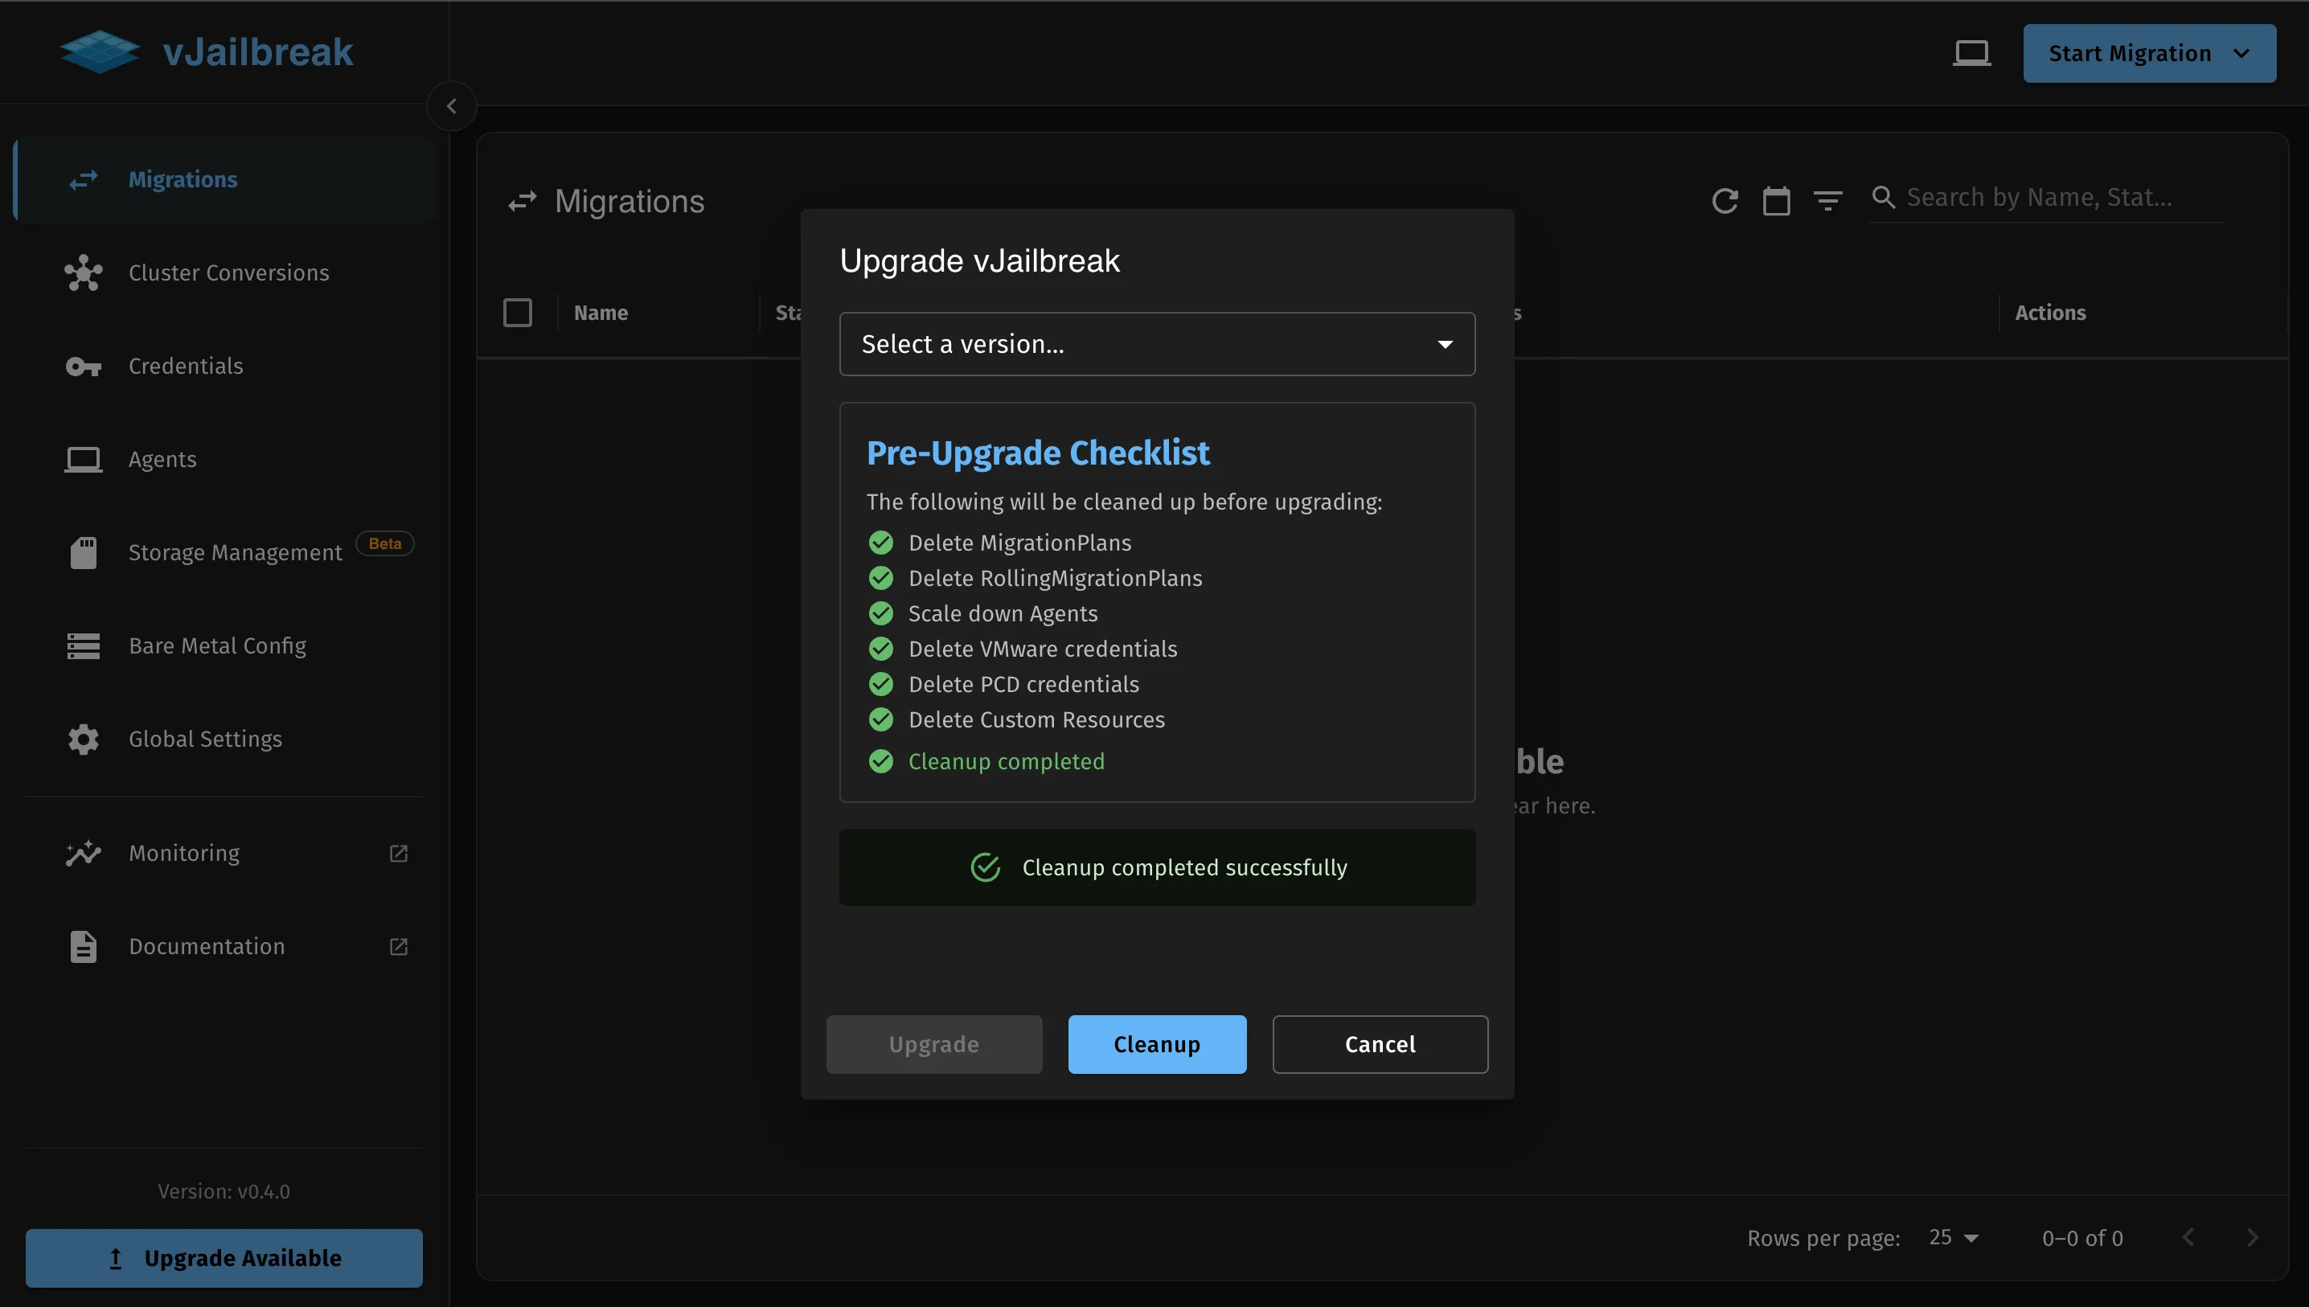Click the monitor icon beside Start Migration

pos(1971,53)
